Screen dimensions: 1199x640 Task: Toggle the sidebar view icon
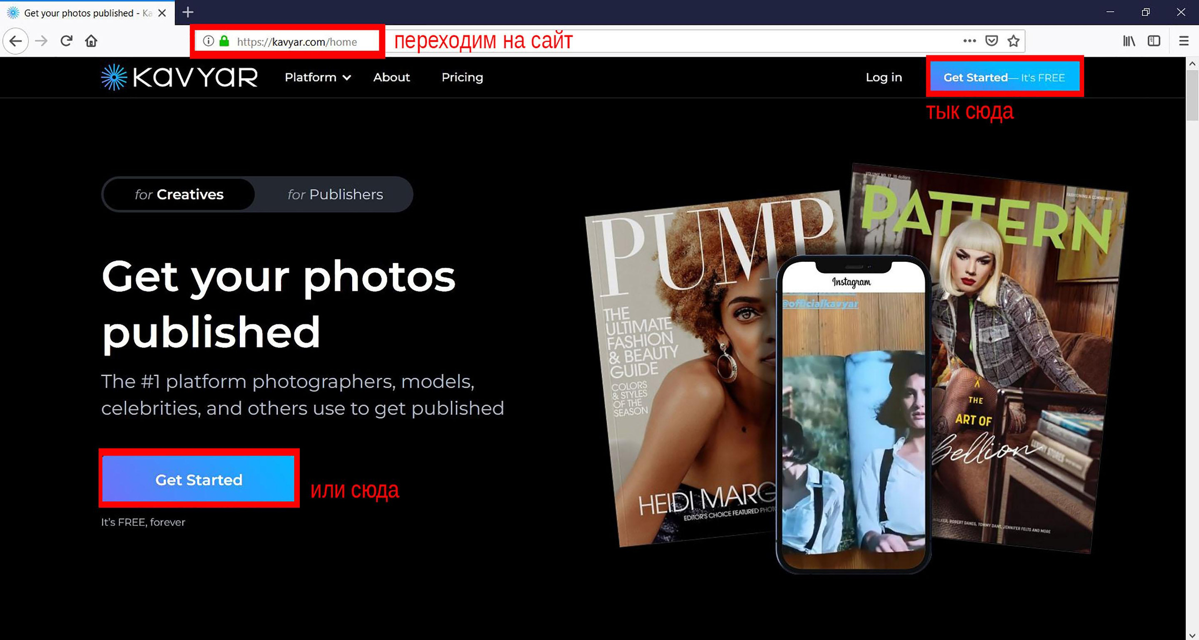point(1154,41)
